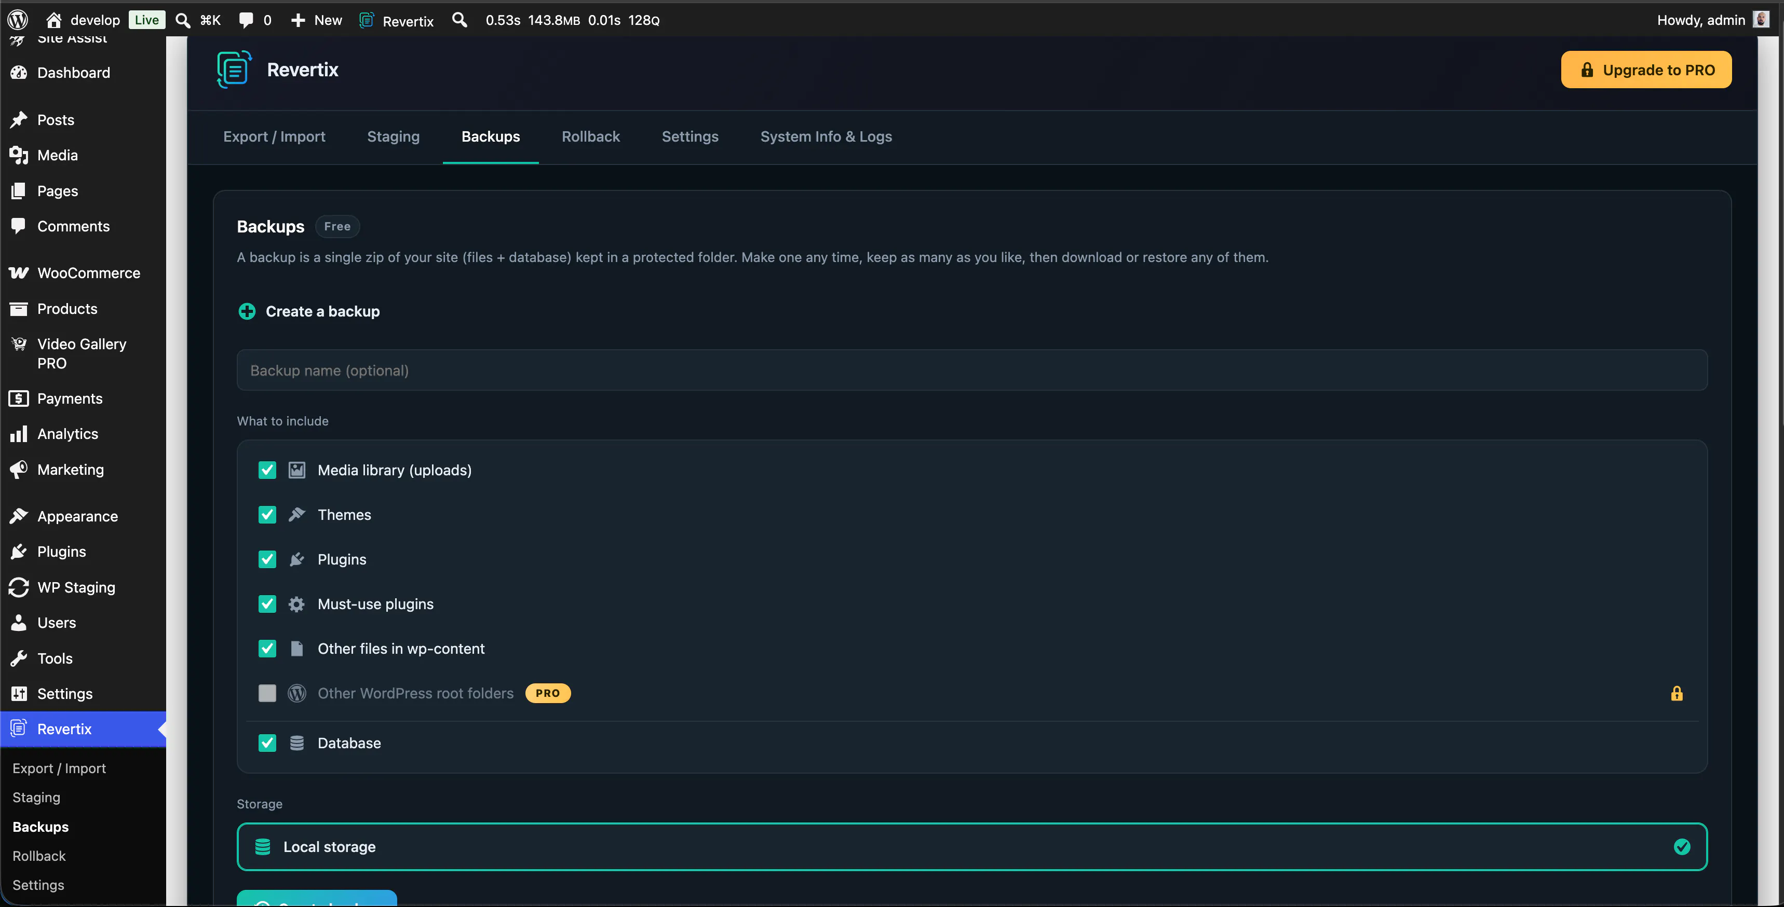Open Staging in the sidebar submenu
Image resolution: width=1784 pixels, height=907 pixels.
pyautogui.click(x=36, y=797)
